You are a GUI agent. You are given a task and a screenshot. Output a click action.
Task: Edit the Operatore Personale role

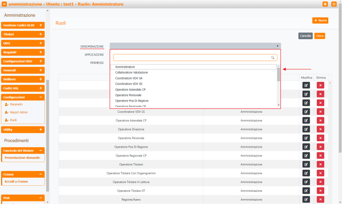click(x=306, y=138)
